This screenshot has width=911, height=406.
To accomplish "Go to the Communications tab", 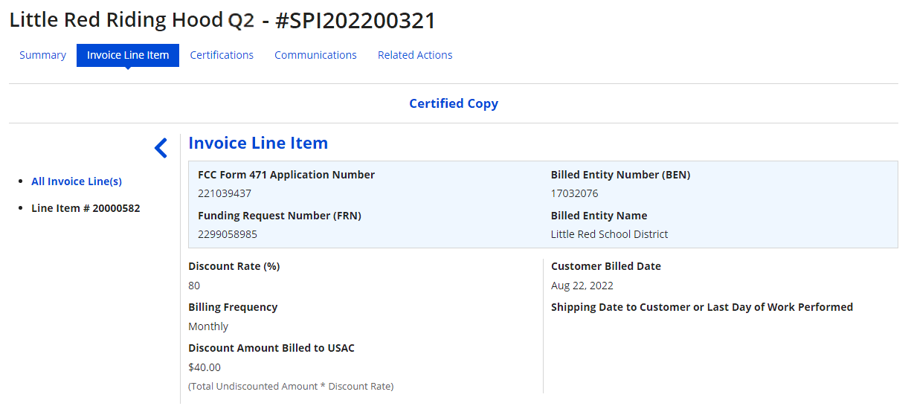I will pyautogui.click(x=315, y=55).
